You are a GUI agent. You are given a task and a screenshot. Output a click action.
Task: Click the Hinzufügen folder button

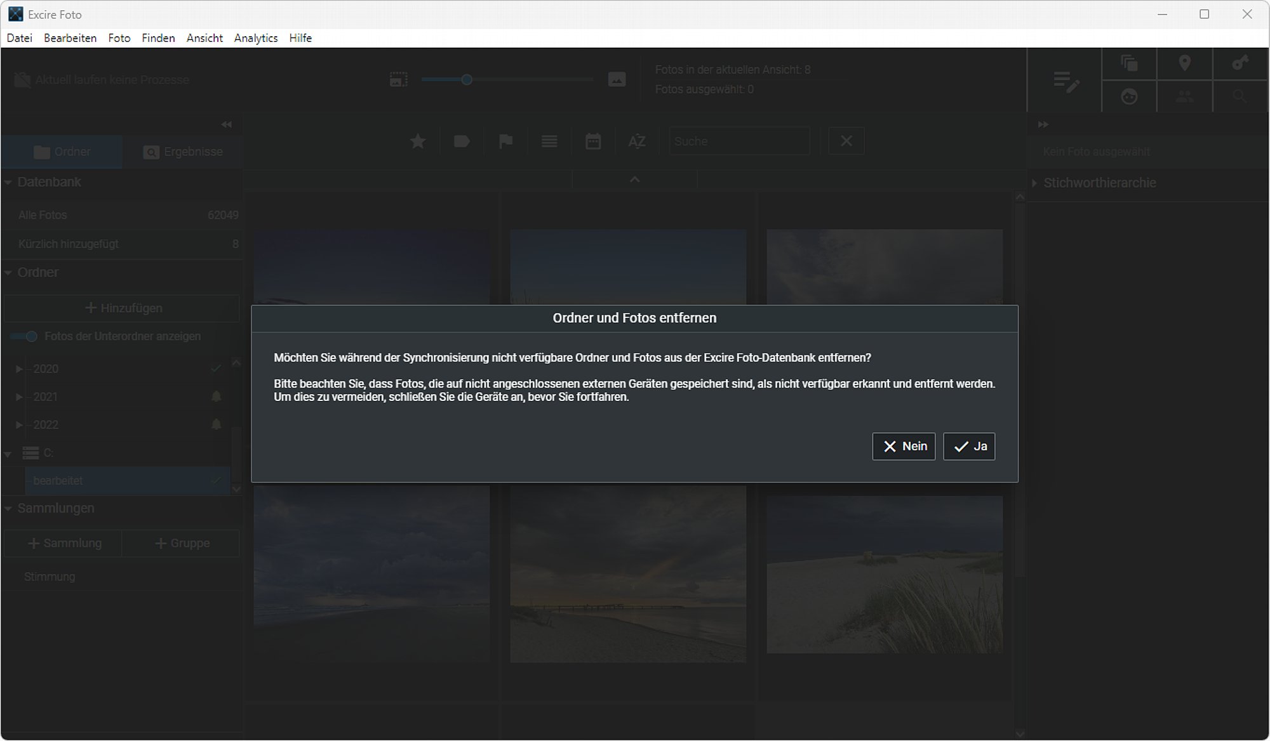tap(122, 308)
